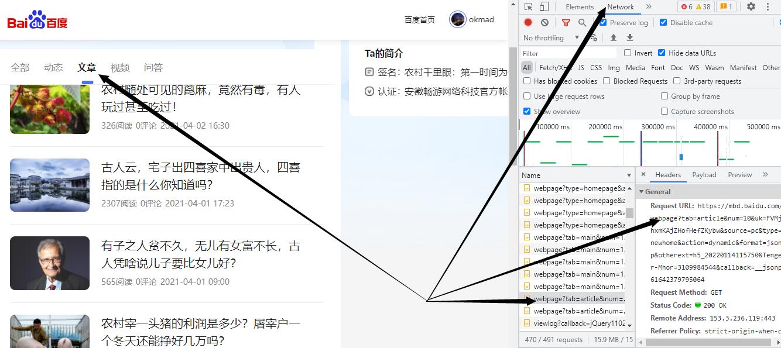Click the 认证 certification icon
781x348 pixels.
[369, 91]
